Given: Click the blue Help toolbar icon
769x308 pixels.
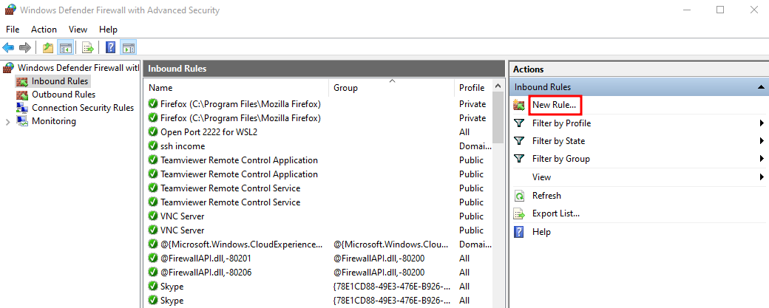Looking at the screenshot, I should click(110, 47).
